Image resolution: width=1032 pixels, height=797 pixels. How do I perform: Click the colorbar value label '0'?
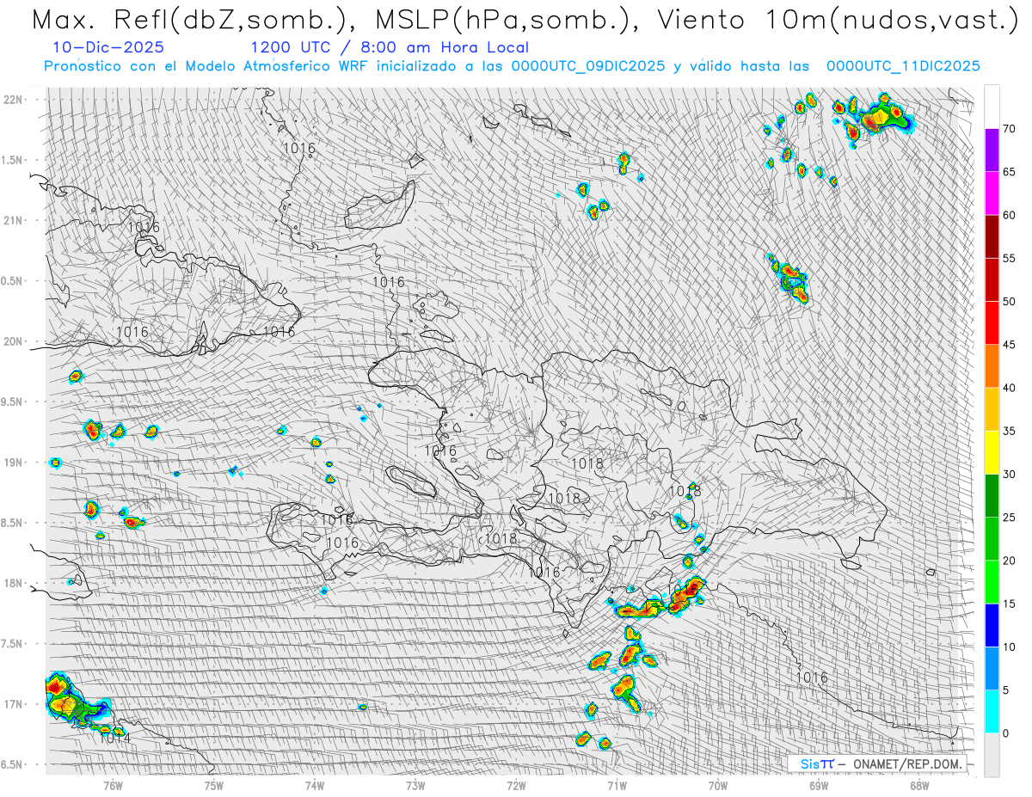click(1005, 733)
